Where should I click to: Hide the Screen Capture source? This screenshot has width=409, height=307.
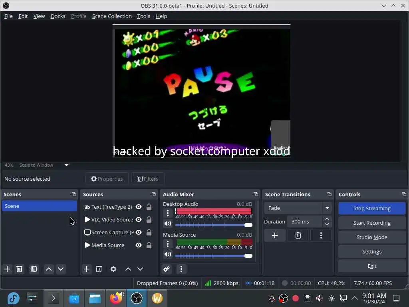pos(139,232)
